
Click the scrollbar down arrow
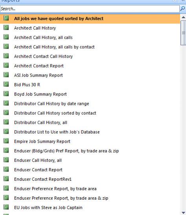pyautogui.click(x=183, y=213)
